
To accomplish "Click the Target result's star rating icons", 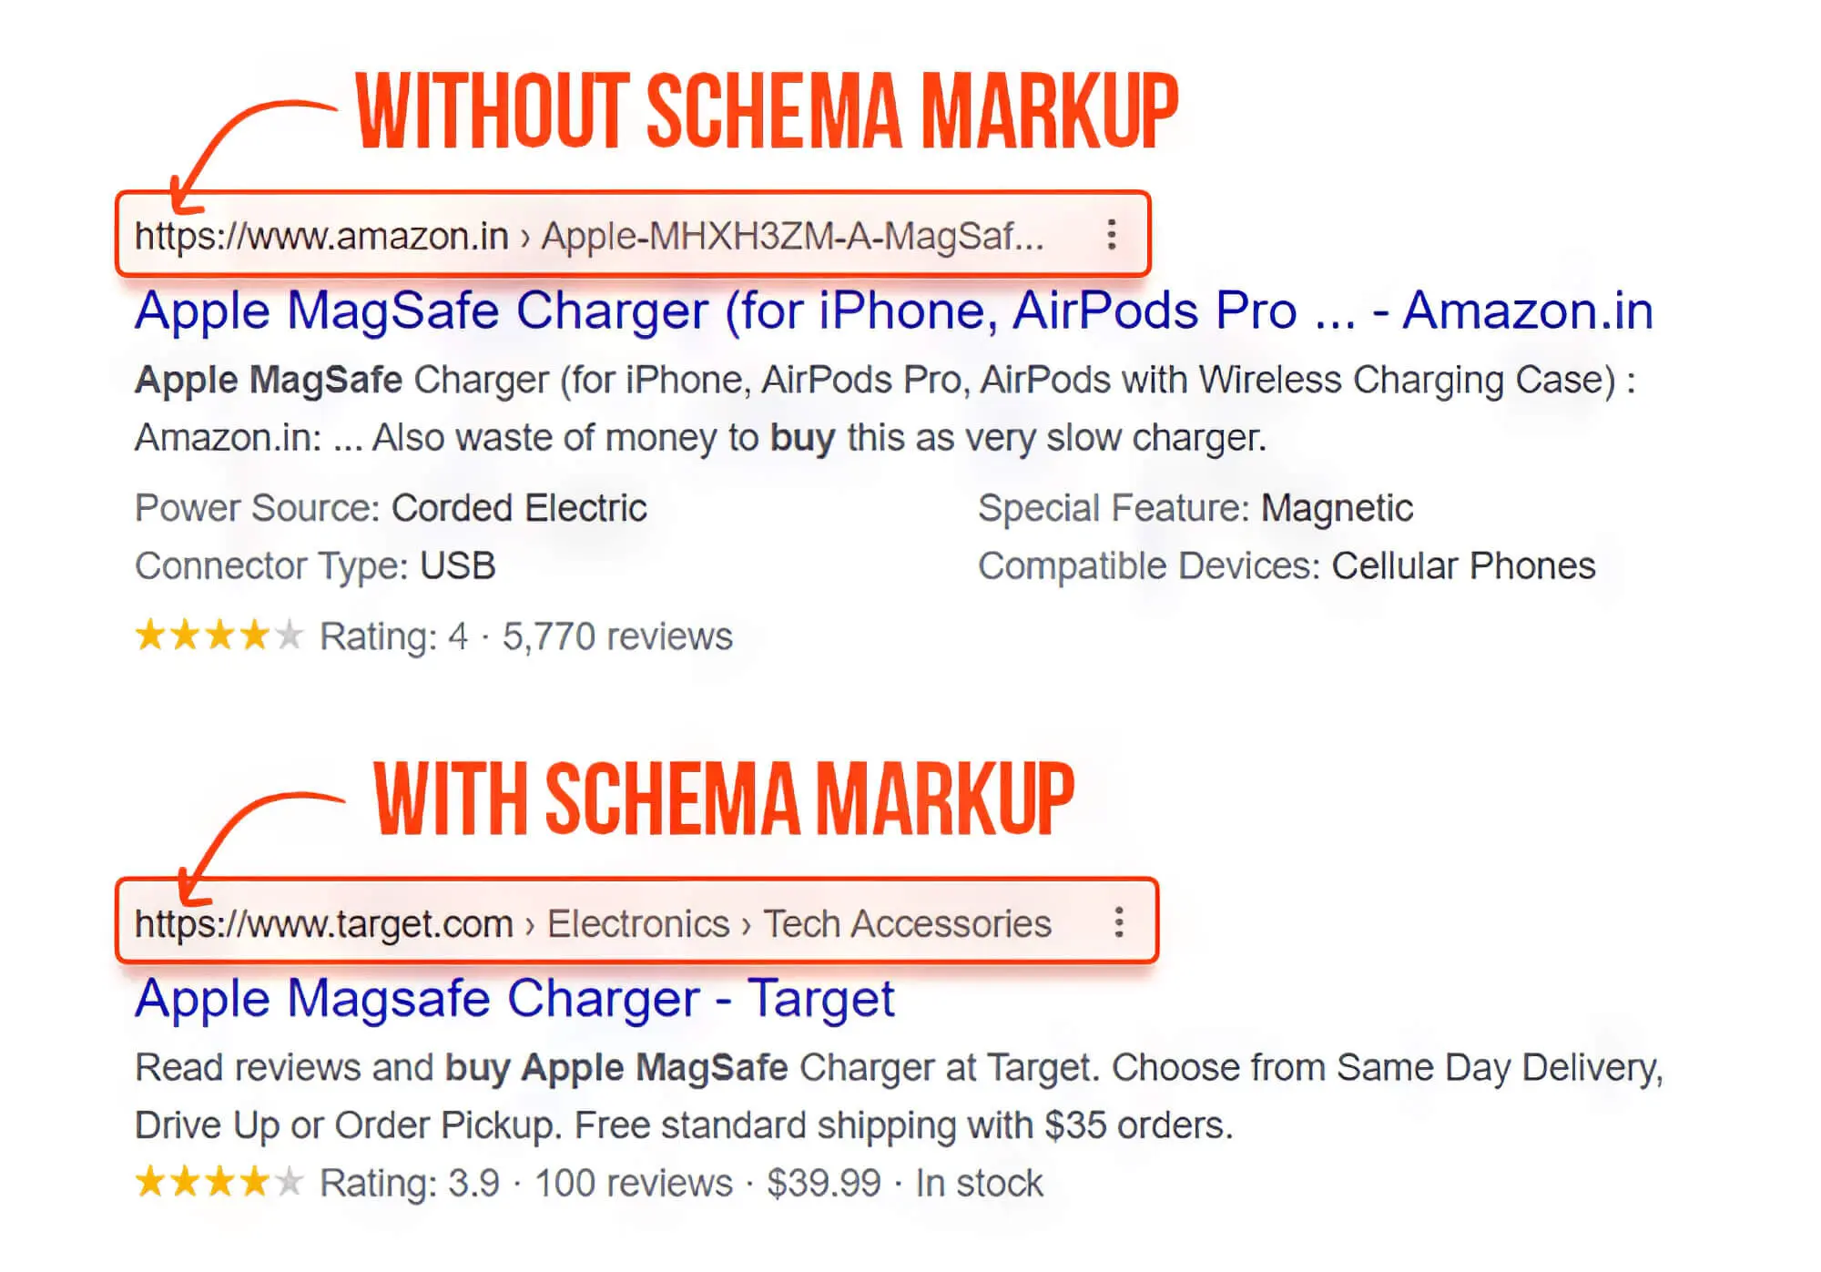I will tap(219, 1183).
